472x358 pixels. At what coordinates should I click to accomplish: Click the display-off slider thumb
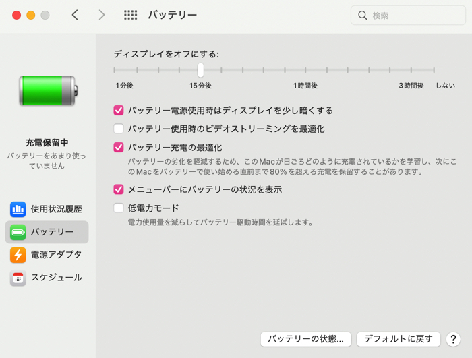200,70
